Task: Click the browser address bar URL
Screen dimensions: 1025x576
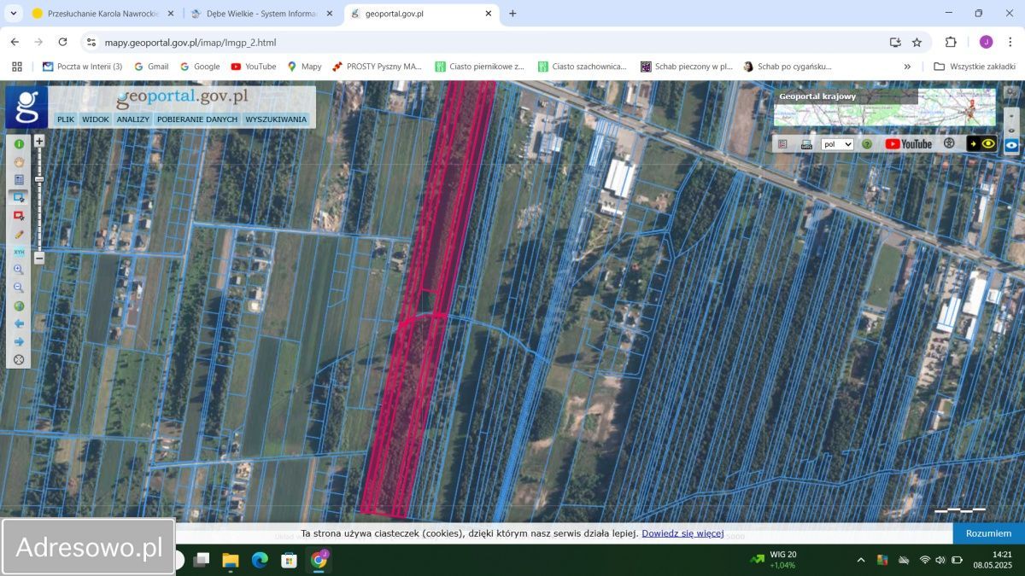Action: point(190,42)
